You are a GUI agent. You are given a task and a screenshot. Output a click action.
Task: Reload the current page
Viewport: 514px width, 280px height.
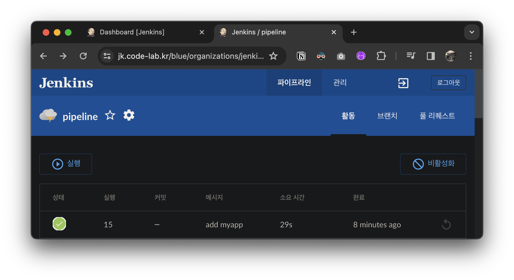click(83, 56)
